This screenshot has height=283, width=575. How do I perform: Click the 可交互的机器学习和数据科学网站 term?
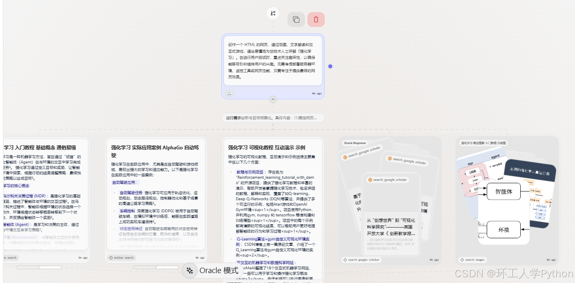pos(265,263)
